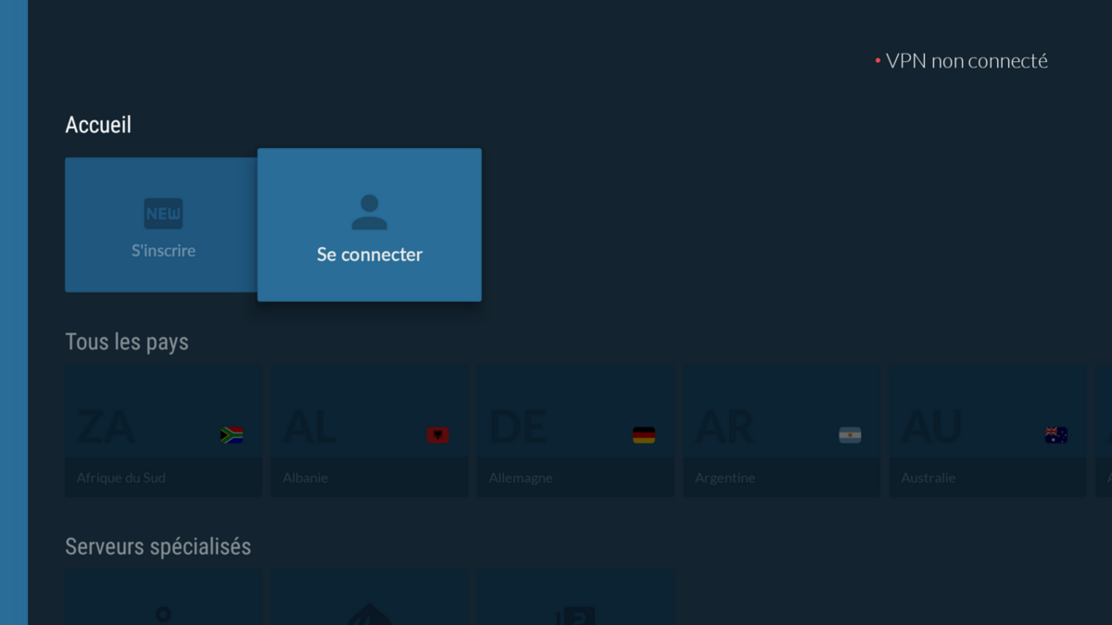This screenshot has height=625, width=1112.
Task: Select the "S'inscrire" label
Action: click(163, 251)
